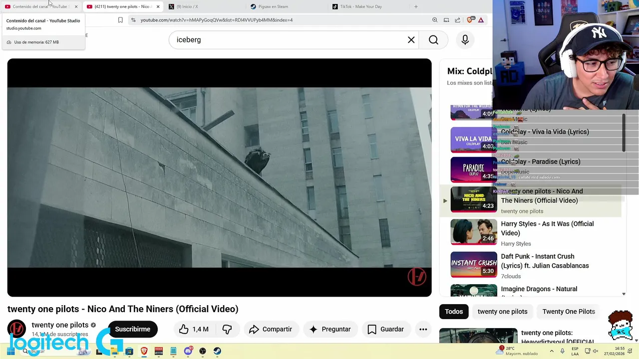Clear the search box with the X
Viewport: 639px width, 359px height.
(x=411, y=40)
